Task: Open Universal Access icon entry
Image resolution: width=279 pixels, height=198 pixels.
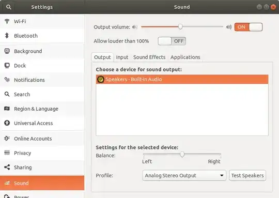Action: 7,123
